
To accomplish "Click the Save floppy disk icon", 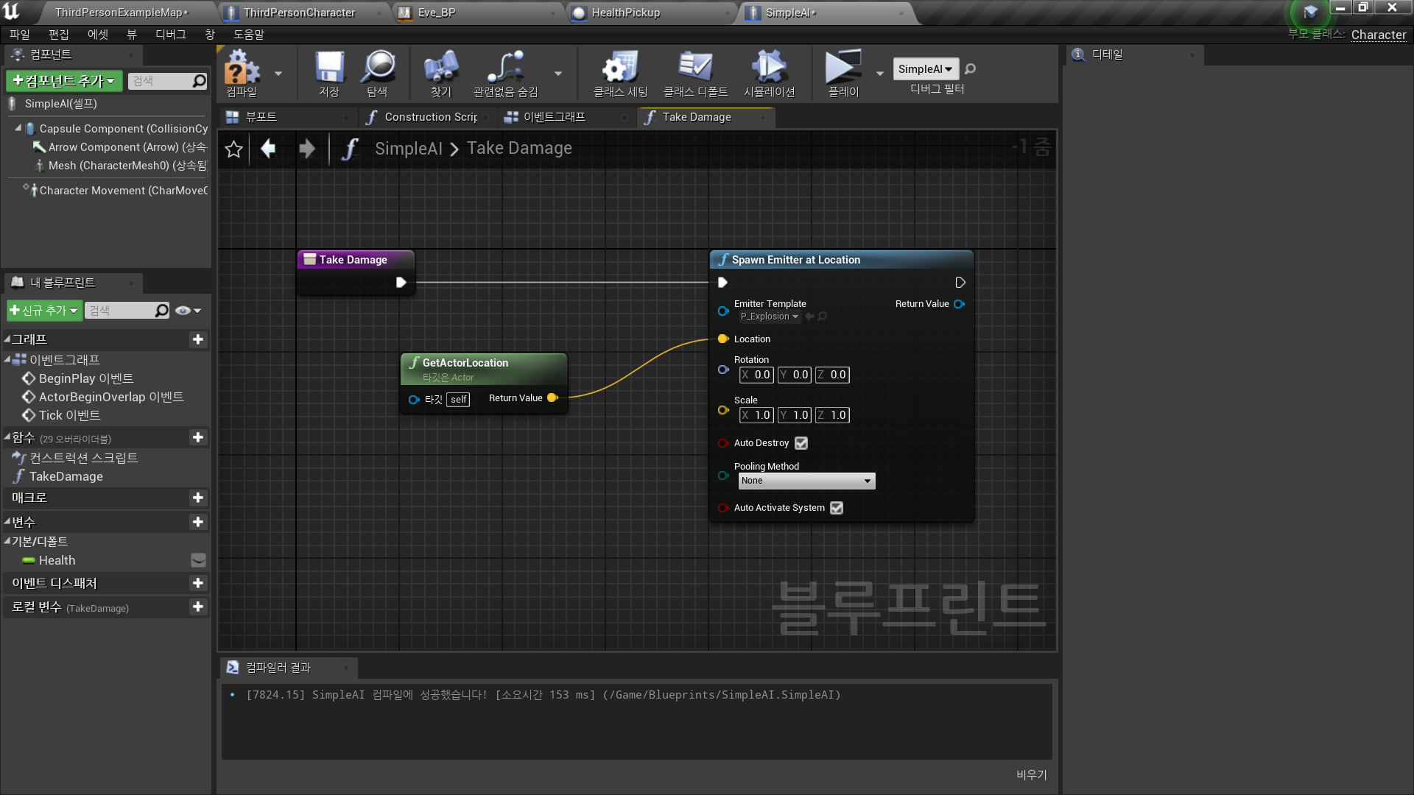I will (329, 68).
